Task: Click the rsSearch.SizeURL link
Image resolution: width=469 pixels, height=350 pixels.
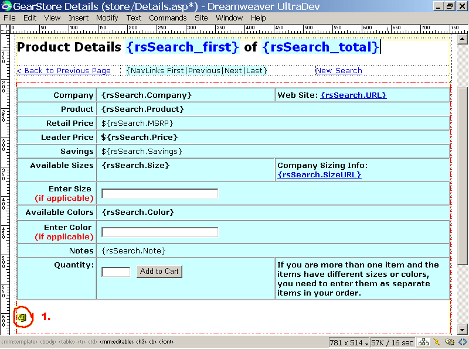Action: point(320,174)
